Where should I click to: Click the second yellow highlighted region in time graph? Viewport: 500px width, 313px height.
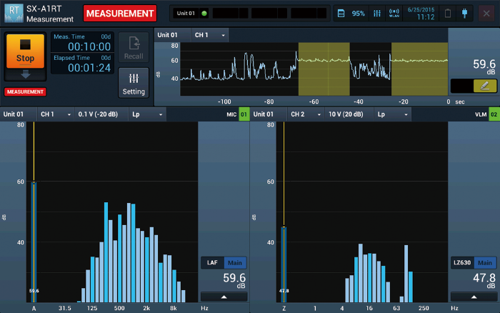click(x=419, y=69)
